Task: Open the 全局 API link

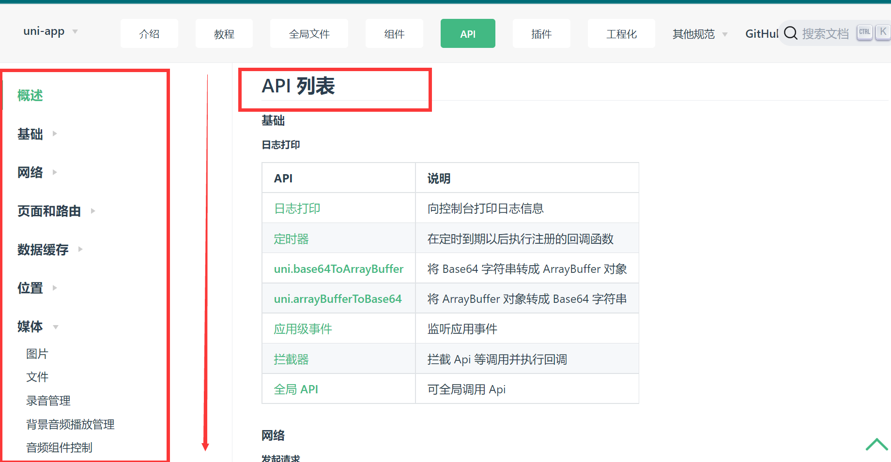Action: [x=296, y=389]
